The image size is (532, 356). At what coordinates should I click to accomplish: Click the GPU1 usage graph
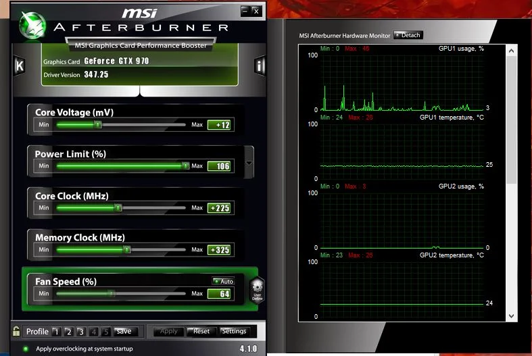pyautogui.click(x=402, y=82)
